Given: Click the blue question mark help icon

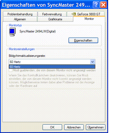Looking at the screenshot, I should point(96,5).
